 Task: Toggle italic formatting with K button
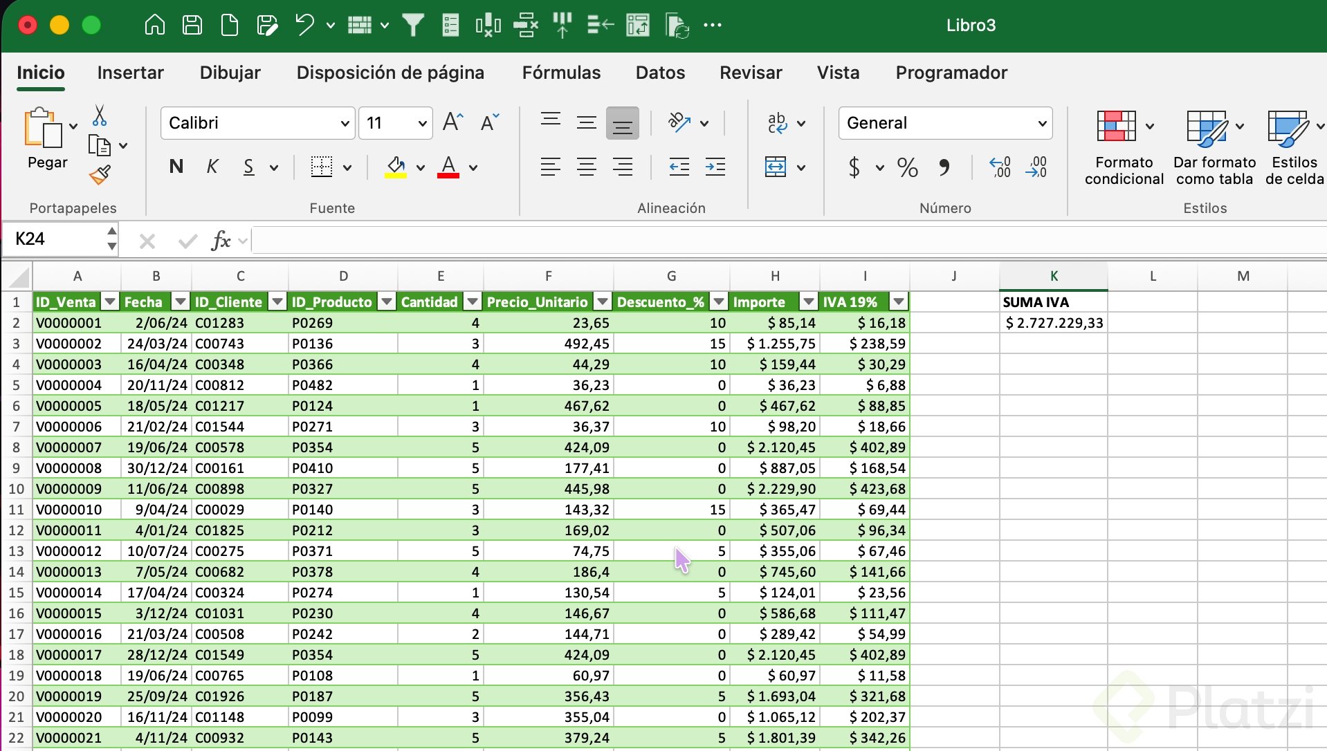[212, 167]
